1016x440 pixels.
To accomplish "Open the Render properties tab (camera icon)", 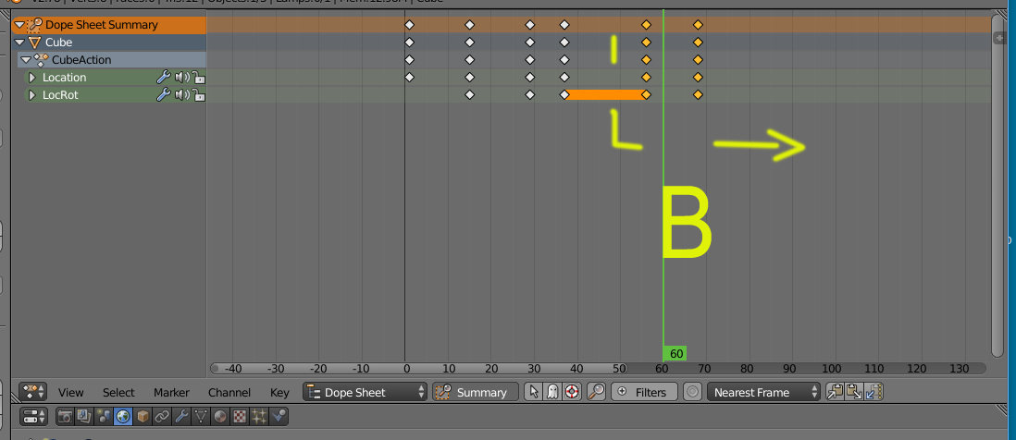I will click(65, 416).
